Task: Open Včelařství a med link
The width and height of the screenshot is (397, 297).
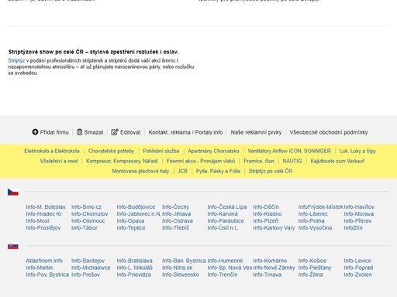Action: (59, 161)
